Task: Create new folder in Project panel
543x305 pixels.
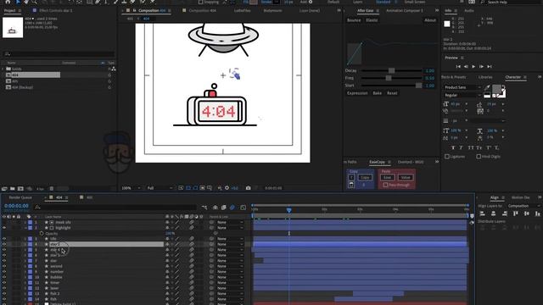Action: tap(13, 188)
